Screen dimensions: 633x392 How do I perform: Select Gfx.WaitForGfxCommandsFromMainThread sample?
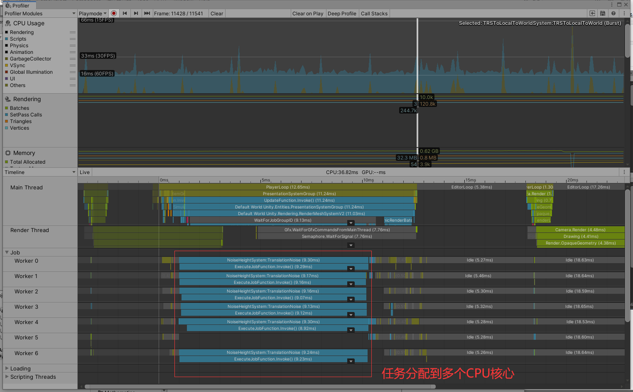(337, 230)
